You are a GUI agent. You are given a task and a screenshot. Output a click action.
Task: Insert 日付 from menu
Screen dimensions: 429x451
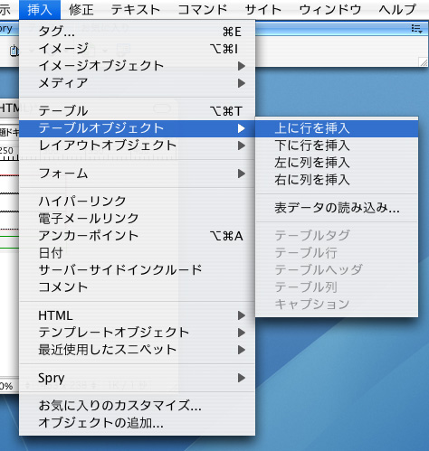(x=138, y=253)
